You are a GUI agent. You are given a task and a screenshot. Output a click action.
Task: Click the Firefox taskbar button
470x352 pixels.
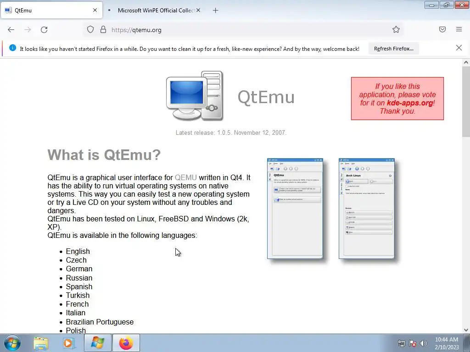[126, 343]
